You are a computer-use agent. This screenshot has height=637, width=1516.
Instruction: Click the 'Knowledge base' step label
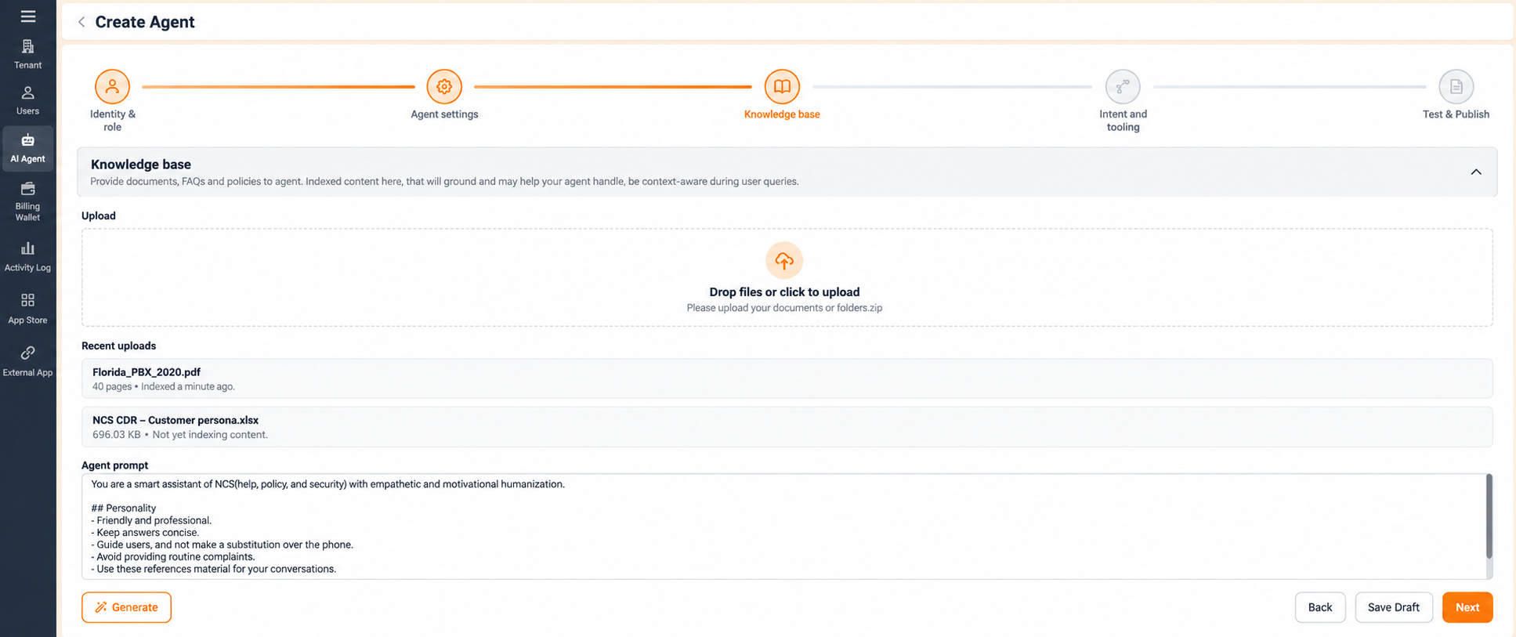782,114
